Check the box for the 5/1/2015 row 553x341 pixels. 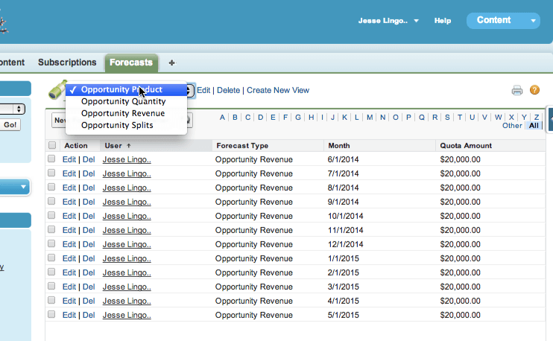pyautogui.click(x=52, y=315)
